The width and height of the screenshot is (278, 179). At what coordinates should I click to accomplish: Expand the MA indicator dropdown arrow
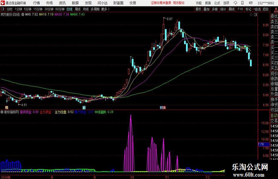[23, 14]
